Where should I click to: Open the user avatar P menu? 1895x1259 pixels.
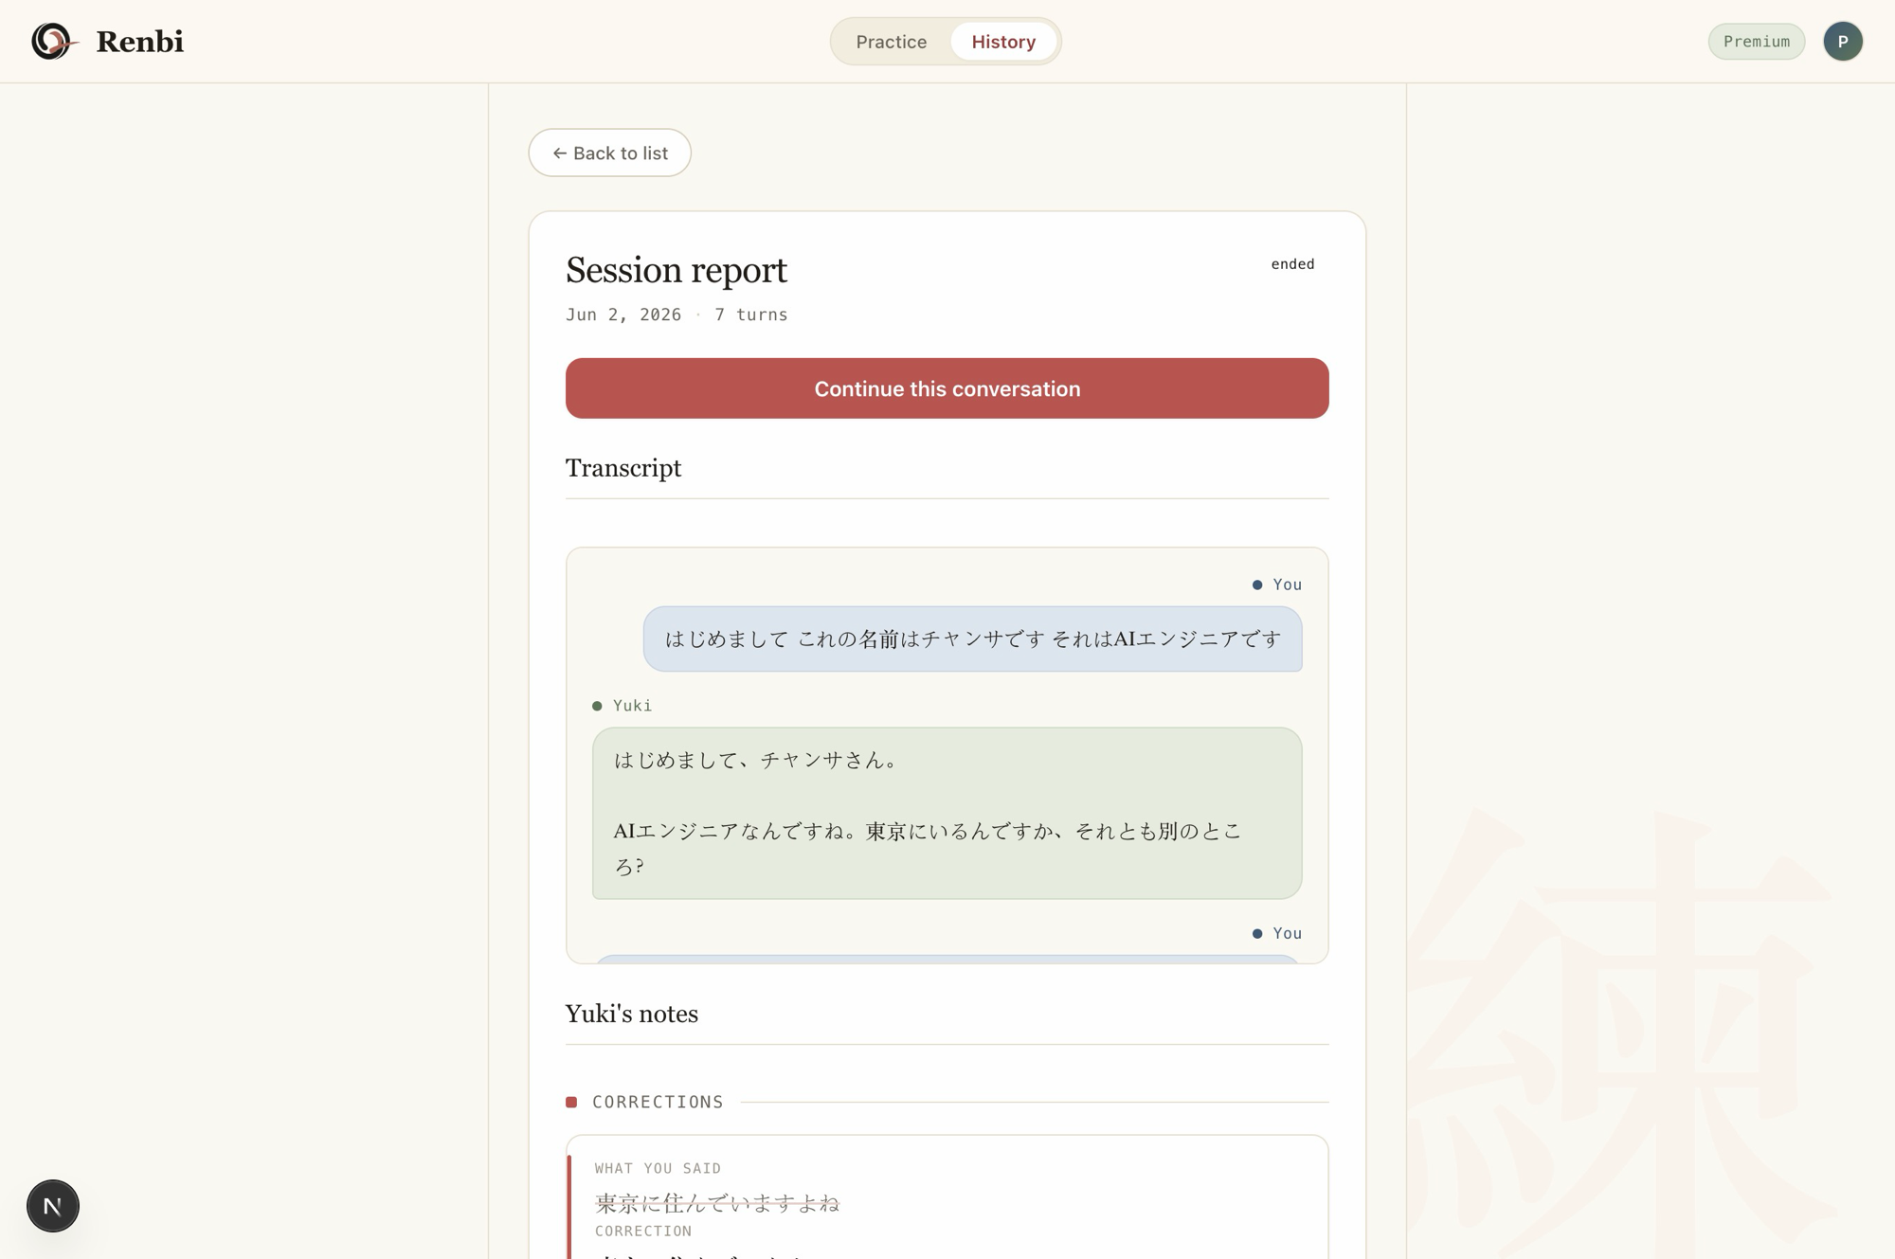[1842, 42]
